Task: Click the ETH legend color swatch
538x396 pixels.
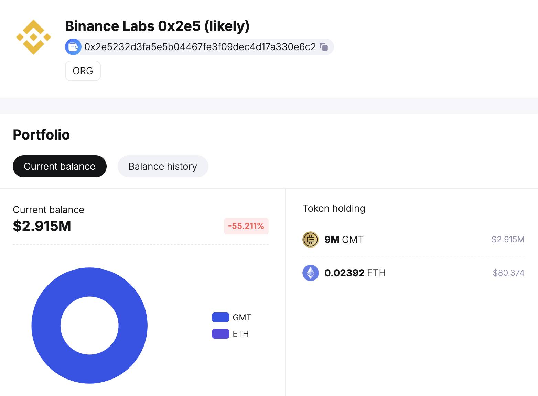Action: tap(220, 334)
